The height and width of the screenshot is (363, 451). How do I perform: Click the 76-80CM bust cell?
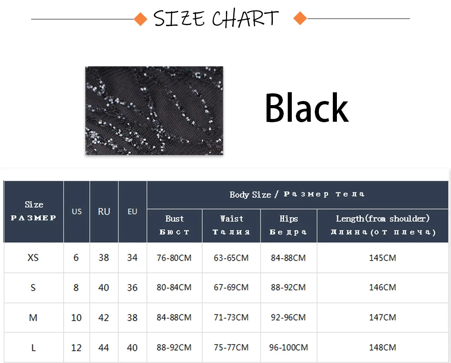click(174, 258)
